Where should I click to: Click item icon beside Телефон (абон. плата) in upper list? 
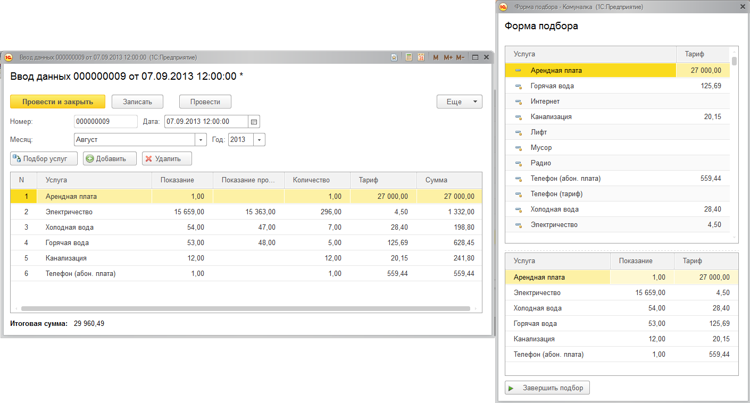click(x=519, y=179)
